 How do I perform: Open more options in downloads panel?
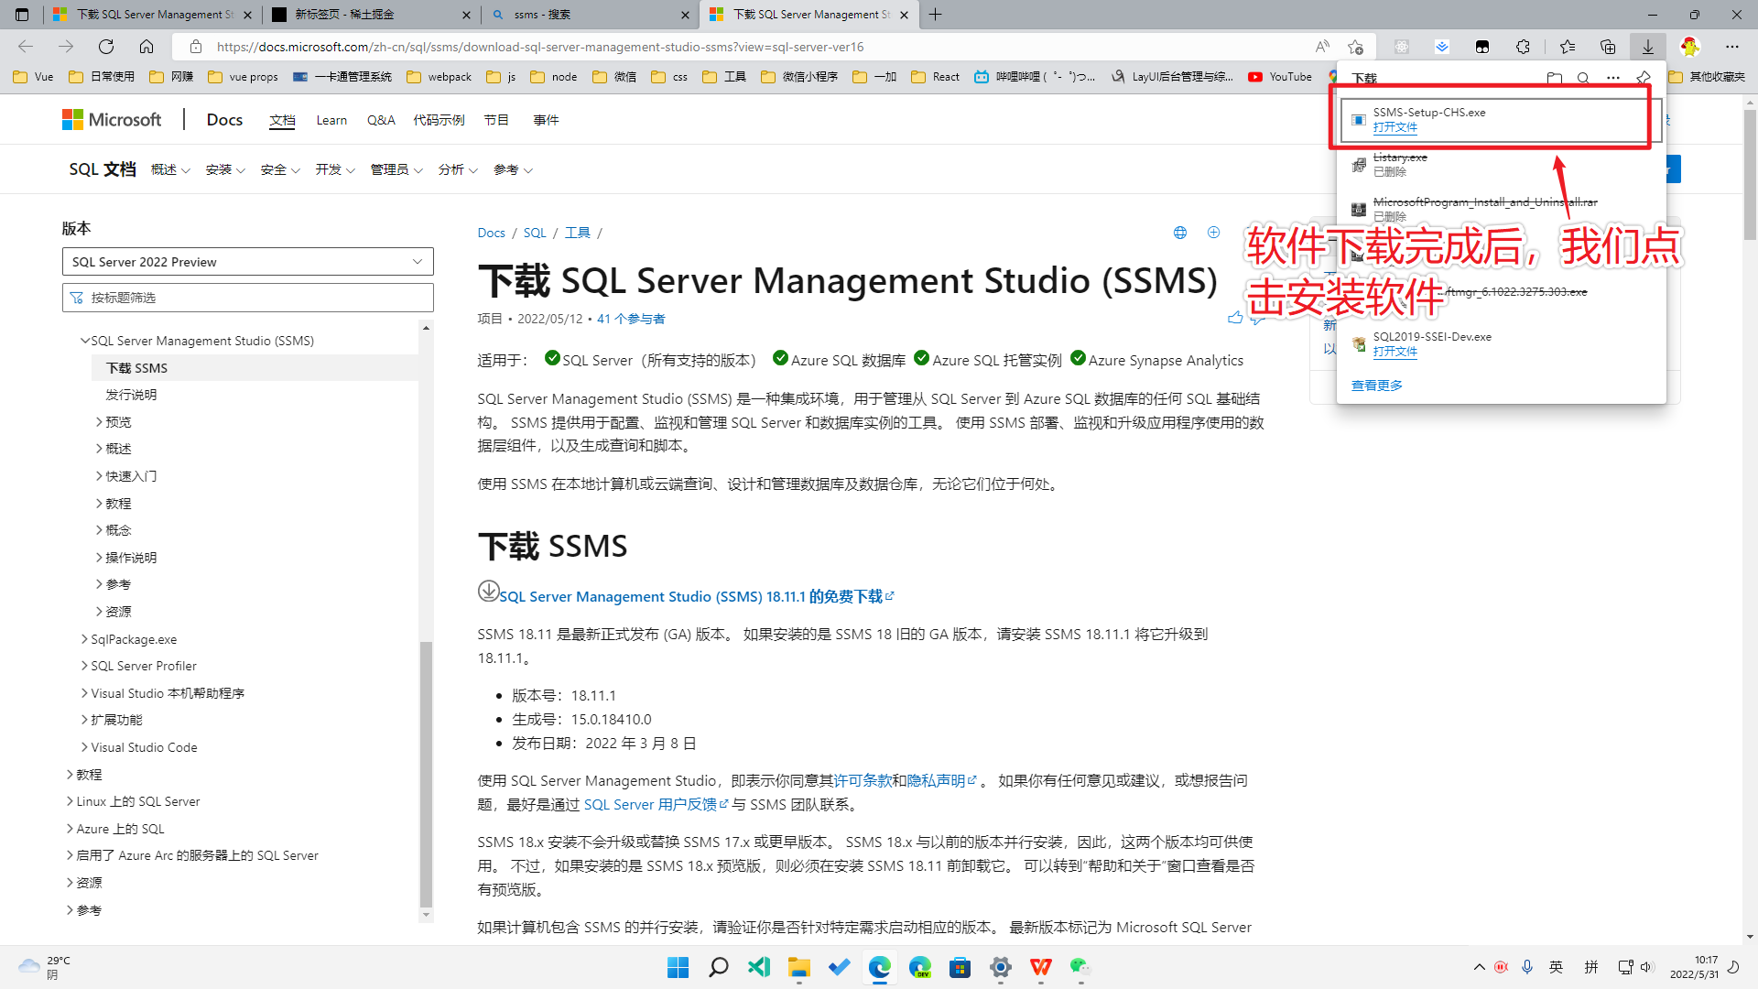point(1613,79)
